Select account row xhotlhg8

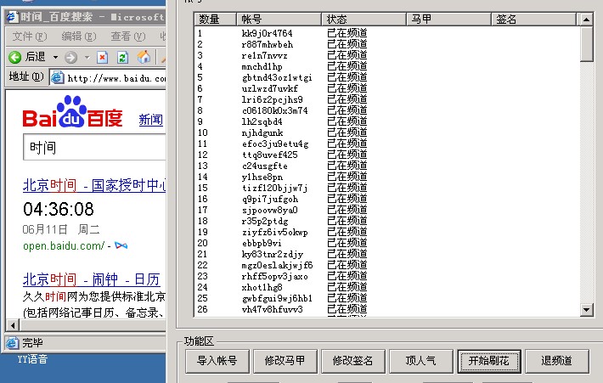[x=386, y=288]
